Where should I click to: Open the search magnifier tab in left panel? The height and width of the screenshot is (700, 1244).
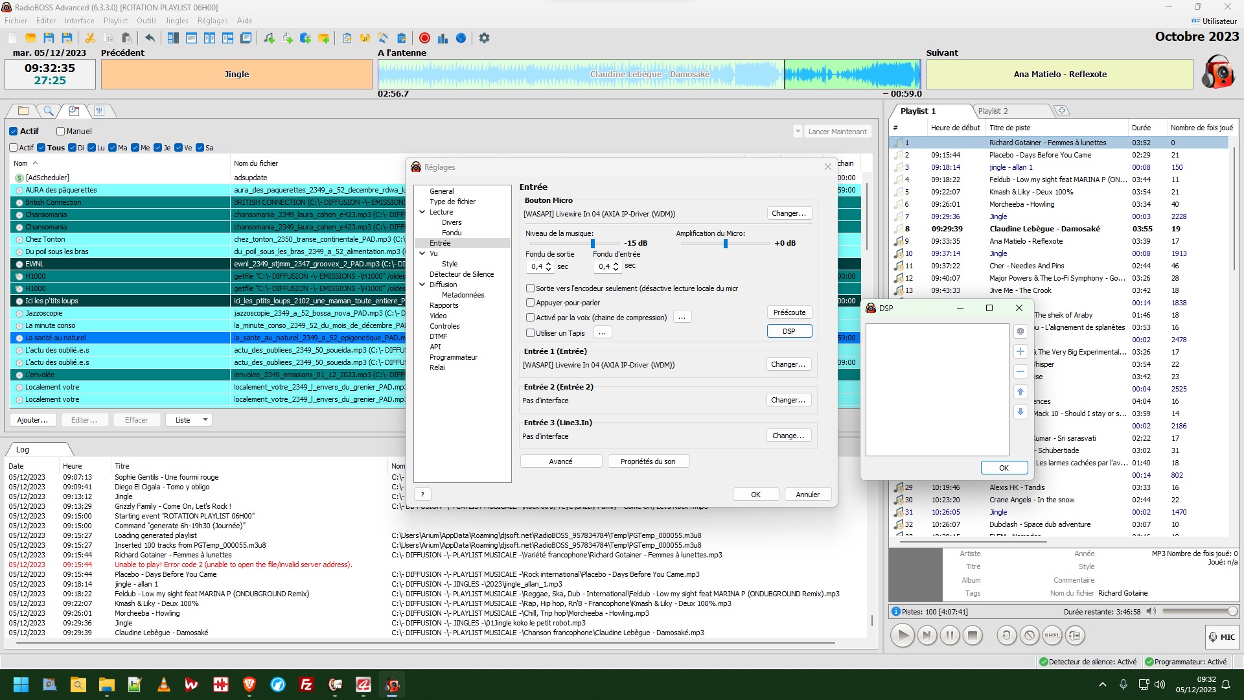click(x=48, y=111)
